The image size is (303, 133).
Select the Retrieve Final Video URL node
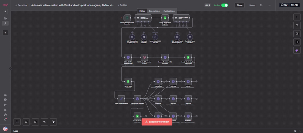click(165, 57)
